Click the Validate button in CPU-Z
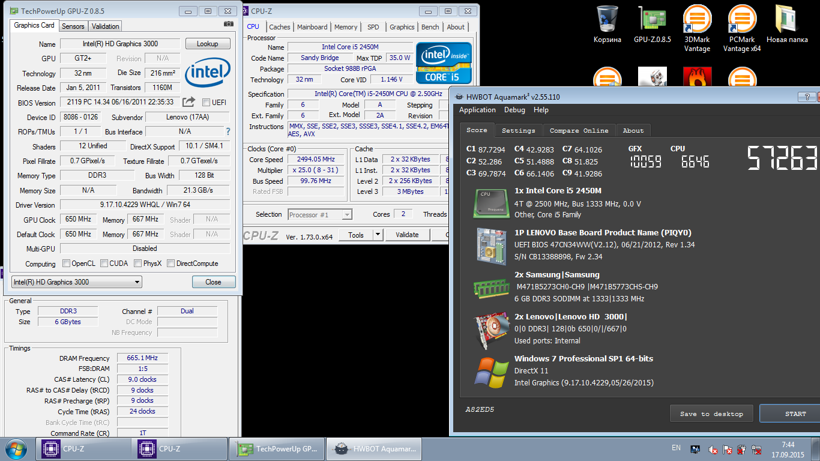Image resolution: width=820 pixels, height=461 pixels. (x=407, y=235)
